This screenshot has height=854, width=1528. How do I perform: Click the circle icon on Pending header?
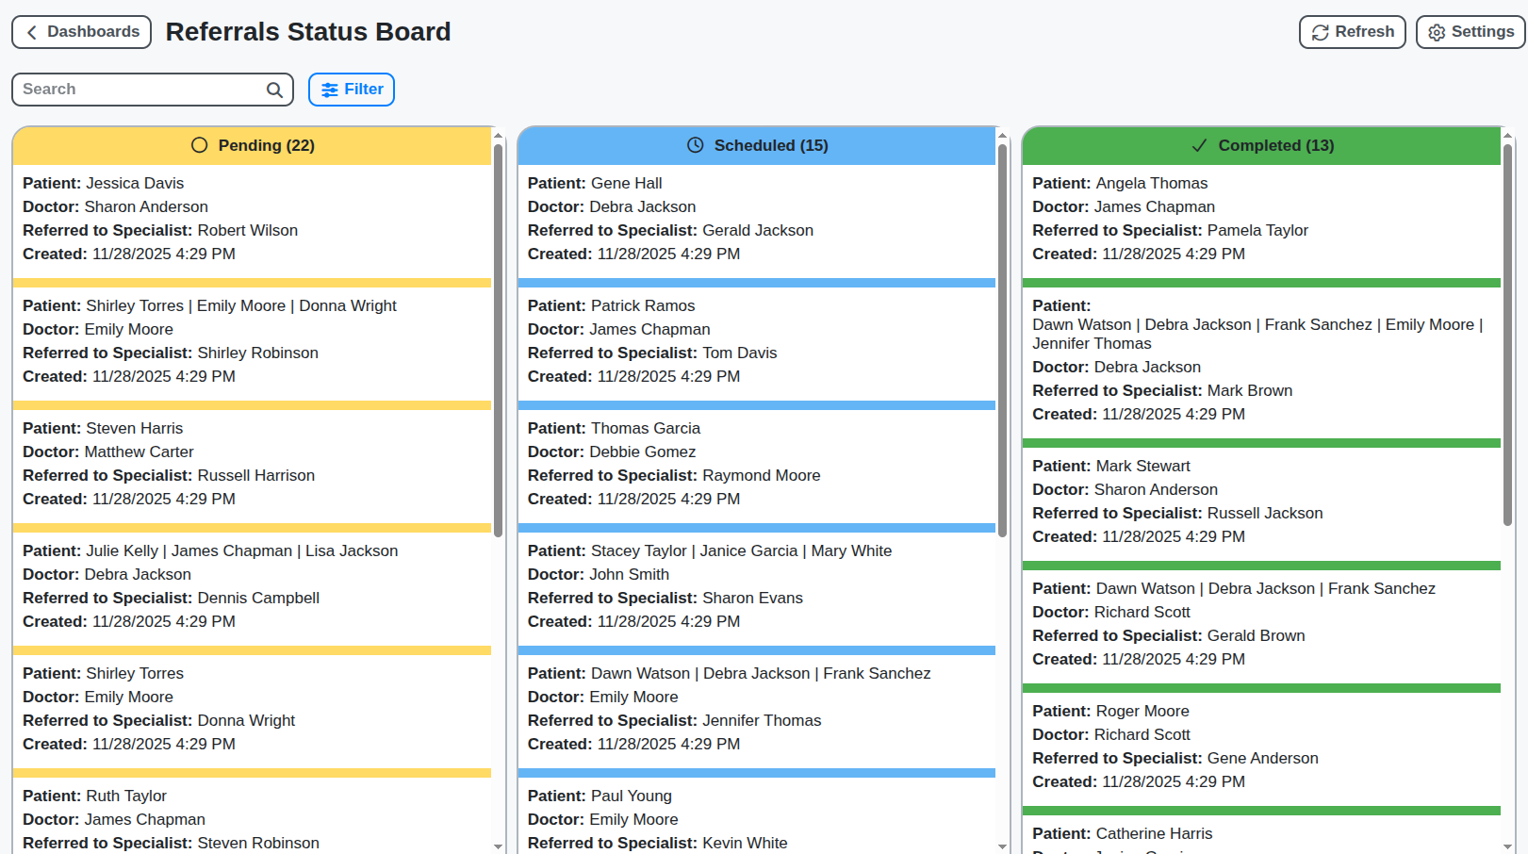[199, 144]
